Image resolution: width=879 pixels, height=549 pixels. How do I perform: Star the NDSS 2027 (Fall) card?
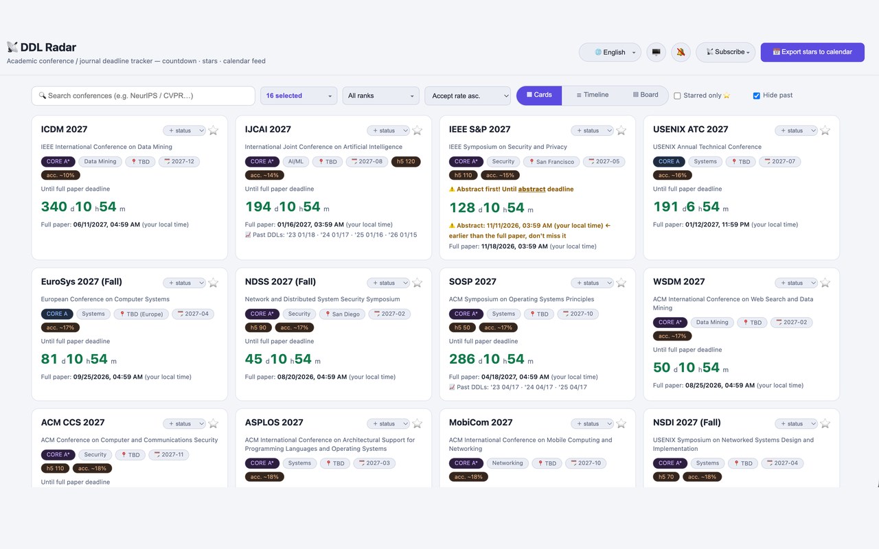(x=417, y=283)
